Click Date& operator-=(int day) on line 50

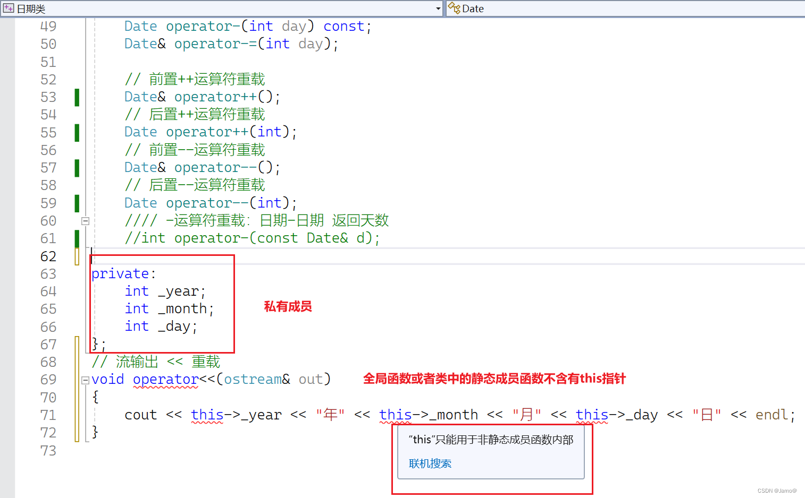[x=231, y=44]
